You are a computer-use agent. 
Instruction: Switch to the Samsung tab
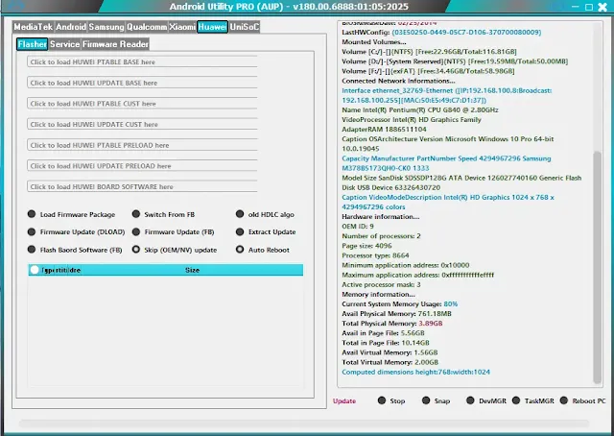(106, 27)
